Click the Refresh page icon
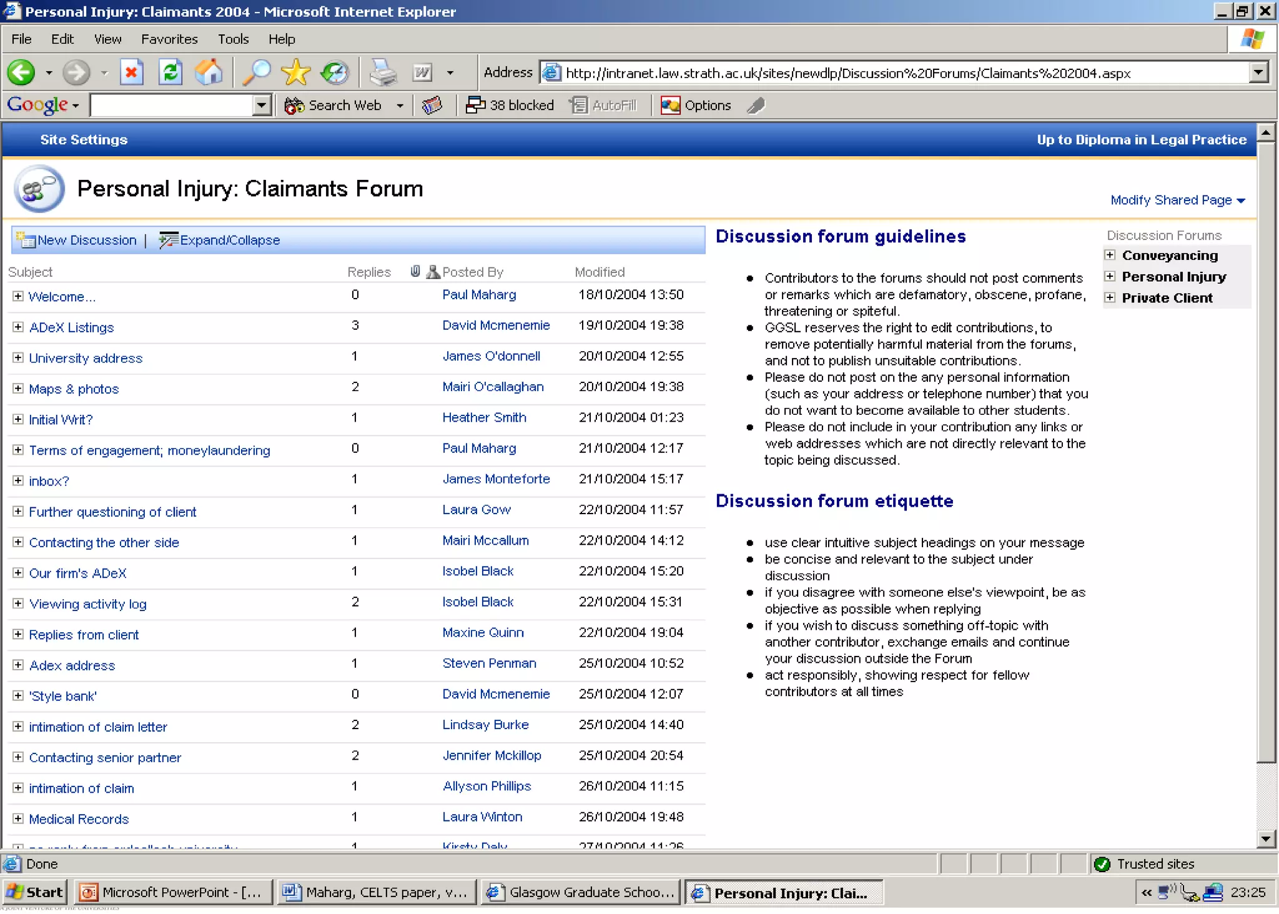The width and height of the screenshot is (1279, 914). click(x=170, y=73)
